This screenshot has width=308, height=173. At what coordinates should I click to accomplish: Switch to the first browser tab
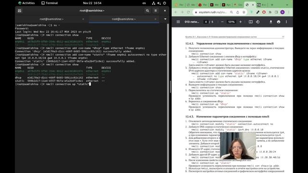(x=179, y=5)
